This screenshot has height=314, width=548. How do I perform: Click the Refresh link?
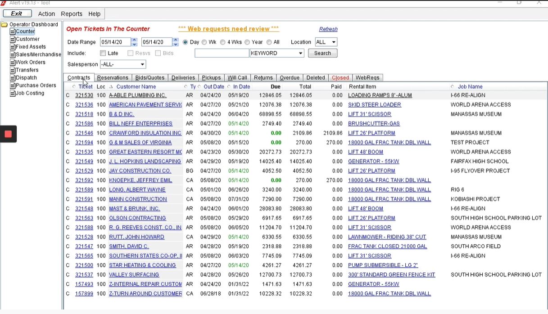pos(328,29)
